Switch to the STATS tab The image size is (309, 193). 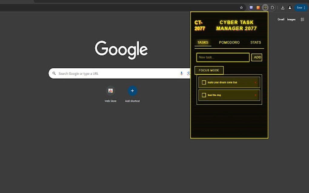pyautogui.click(x=255, y=42)
